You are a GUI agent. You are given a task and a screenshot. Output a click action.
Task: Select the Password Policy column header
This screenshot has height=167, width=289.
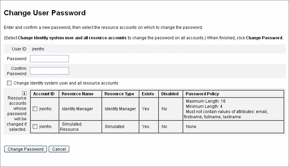[x=202, y=94]
